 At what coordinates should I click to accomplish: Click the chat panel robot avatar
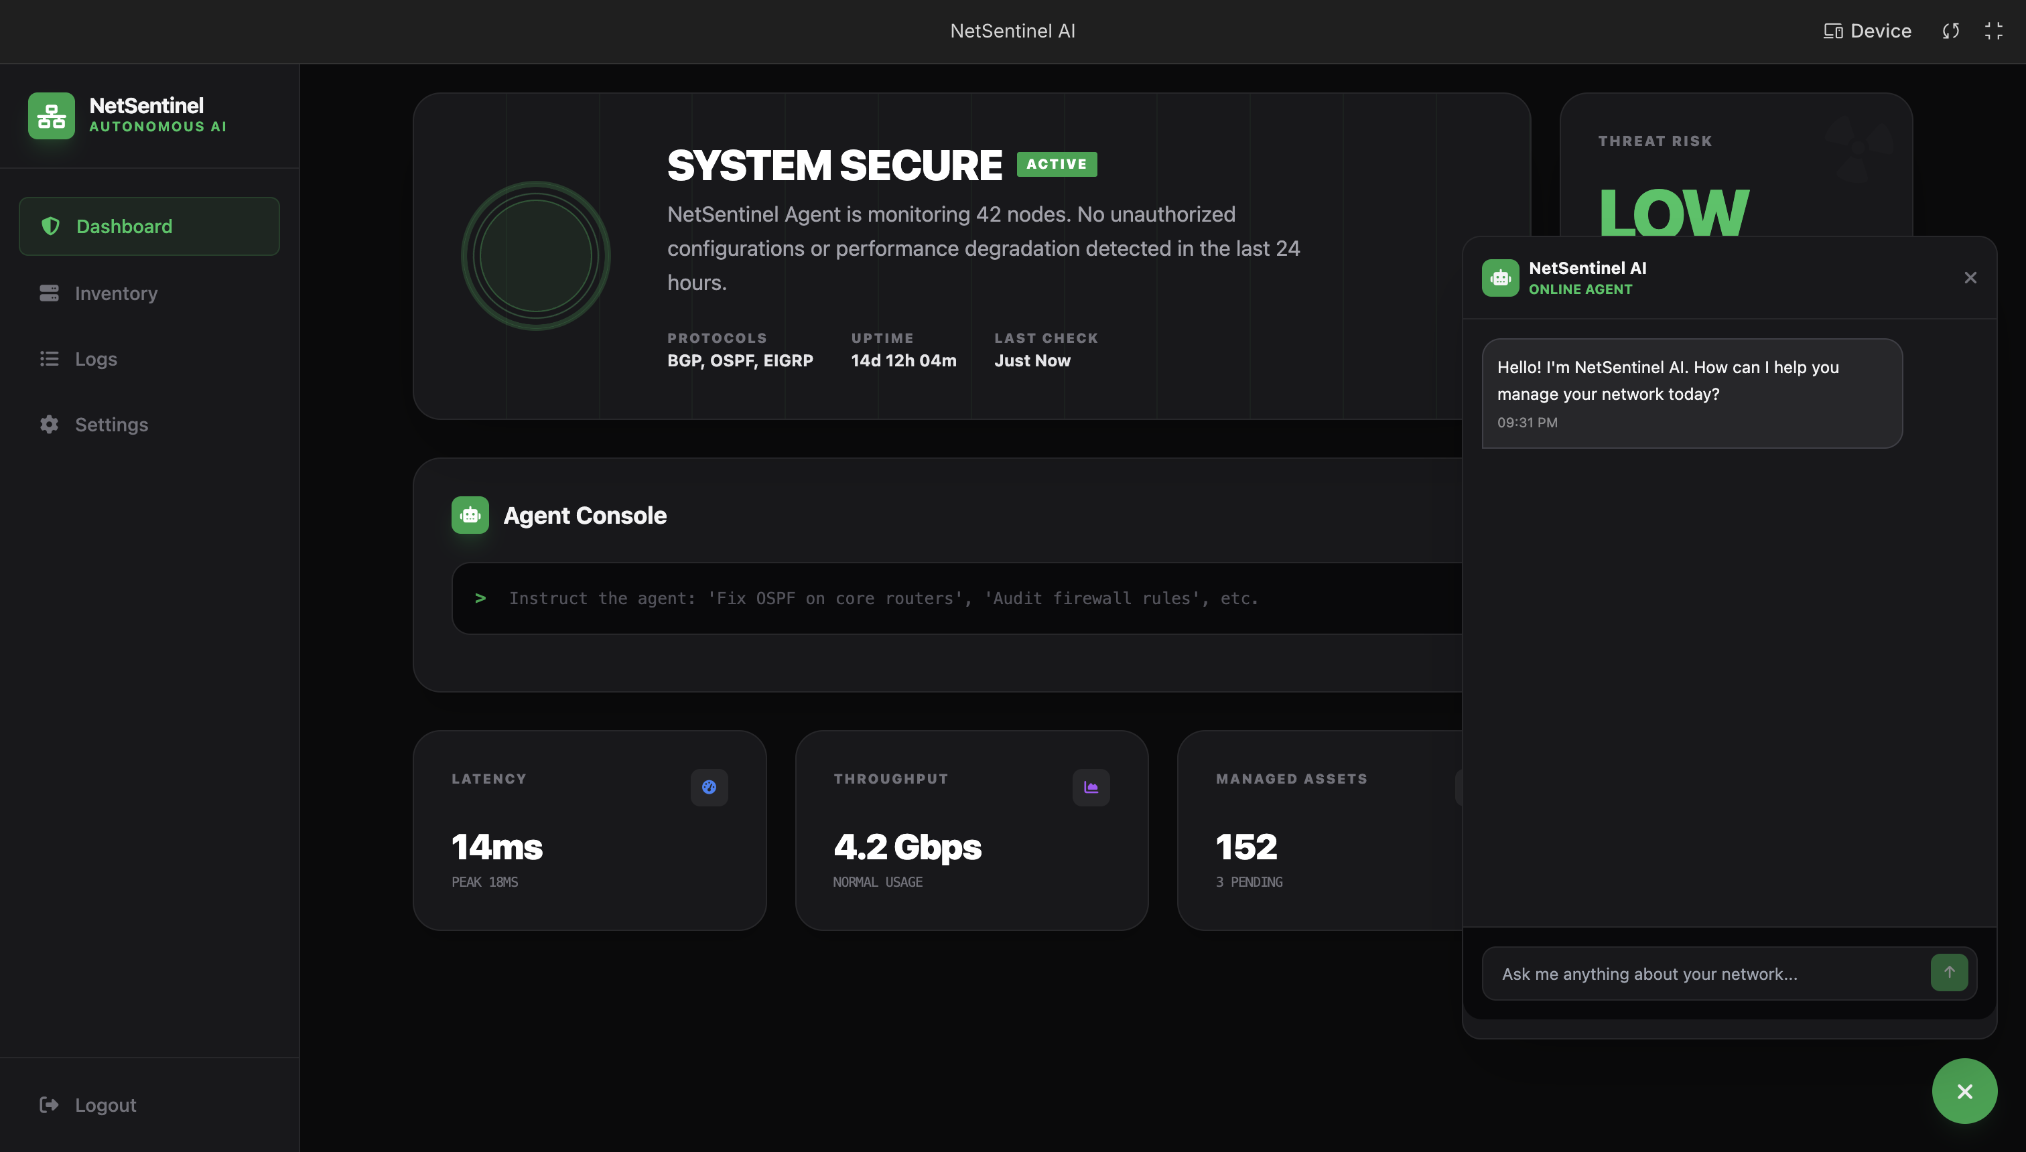click(1501, 278)
